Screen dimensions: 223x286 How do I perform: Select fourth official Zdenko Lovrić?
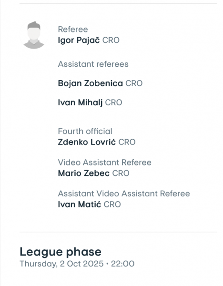(x=87, y=142)
